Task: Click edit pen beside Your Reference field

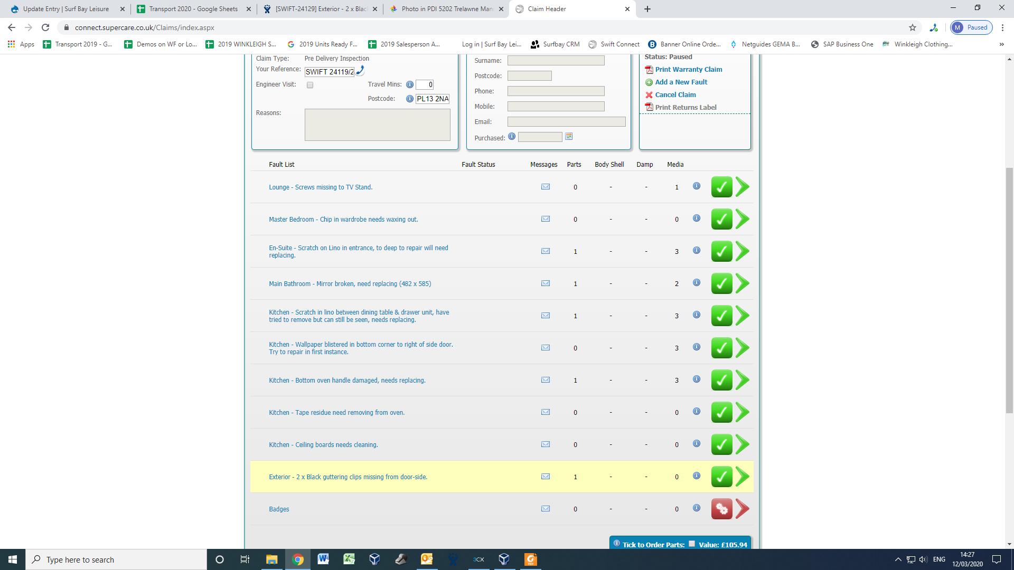Action: click(360, 70)
